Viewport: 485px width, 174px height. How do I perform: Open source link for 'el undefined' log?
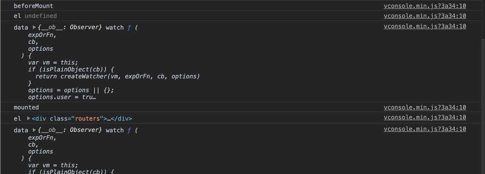point(425,16)
